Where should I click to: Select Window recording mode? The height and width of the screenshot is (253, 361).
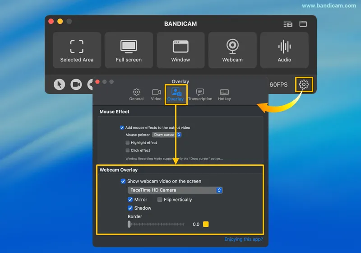180,50
